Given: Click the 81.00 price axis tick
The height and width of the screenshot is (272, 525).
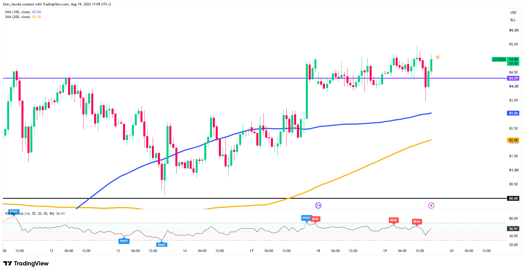Looking at the screenshot, I should tap(514, 170).
